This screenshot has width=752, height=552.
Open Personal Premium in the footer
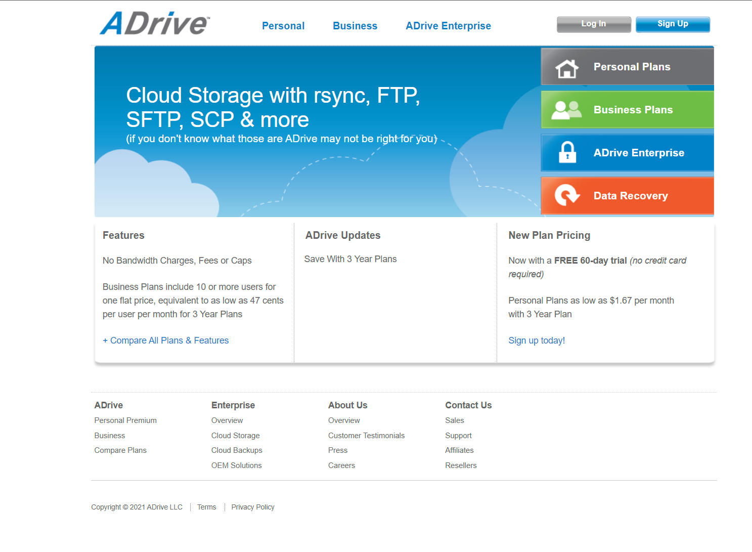pos(125,420)
